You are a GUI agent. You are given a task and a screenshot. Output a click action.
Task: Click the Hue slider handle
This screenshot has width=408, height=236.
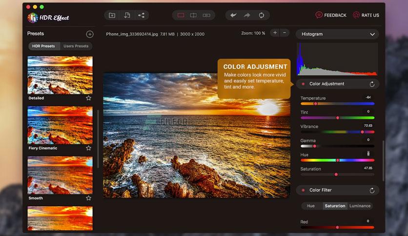tap(338, 160)
